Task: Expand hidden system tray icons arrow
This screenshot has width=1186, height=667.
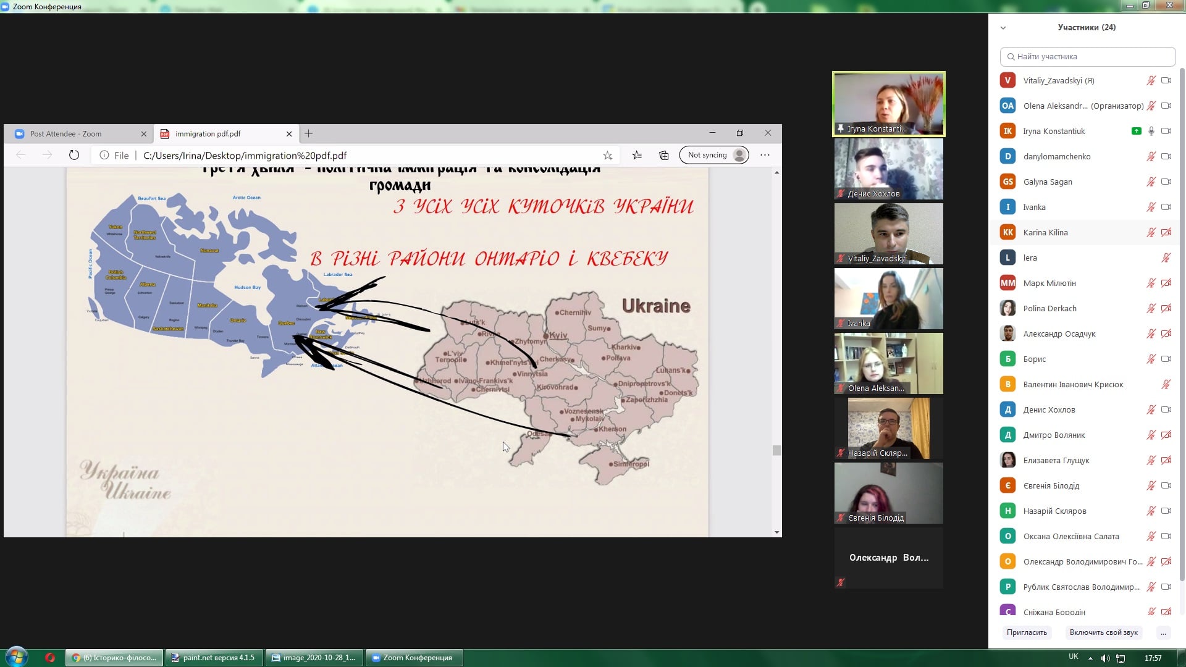Action: point(1090,658)
